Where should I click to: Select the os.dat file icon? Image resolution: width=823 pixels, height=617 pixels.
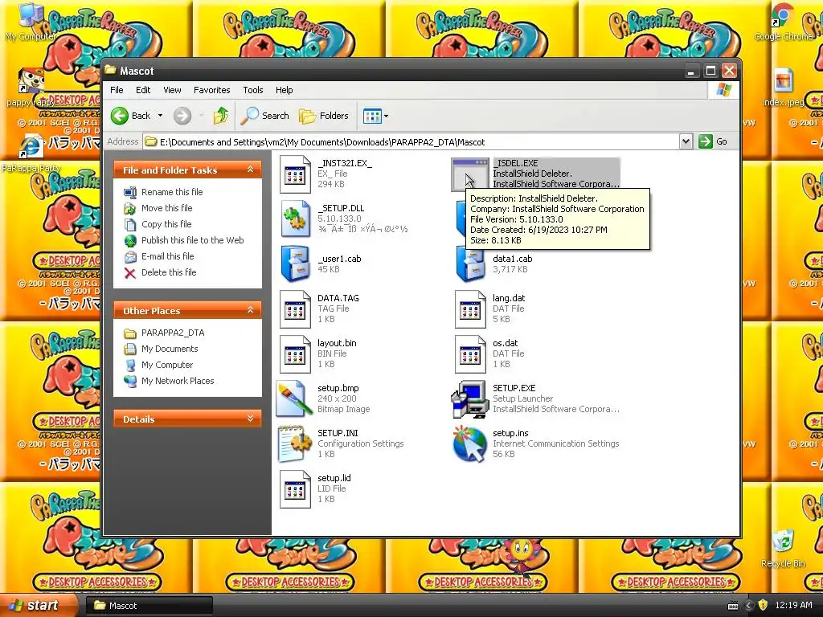tap(469, 354)
